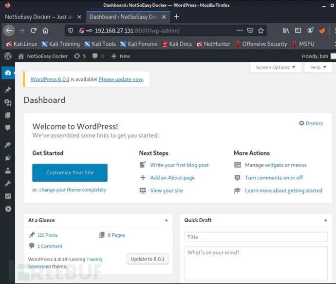Viewport: 336px width, 284px height.
Task: Open the page actions three-dot menu
Action: click(240, 31)
